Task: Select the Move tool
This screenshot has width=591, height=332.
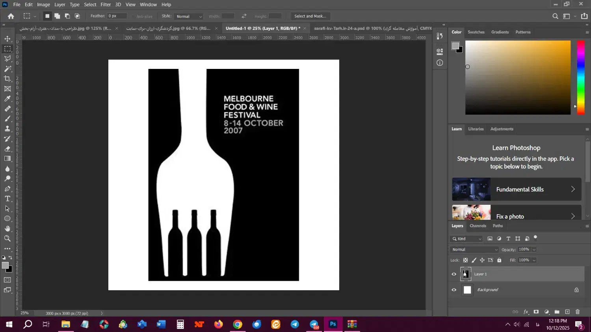Action: pos(7,39)
